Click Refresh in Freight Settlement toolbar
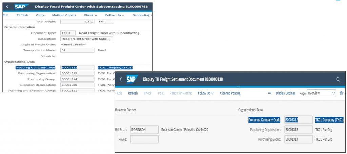The height and width of the screenshot is (154, 347). (x=133, y=93)
